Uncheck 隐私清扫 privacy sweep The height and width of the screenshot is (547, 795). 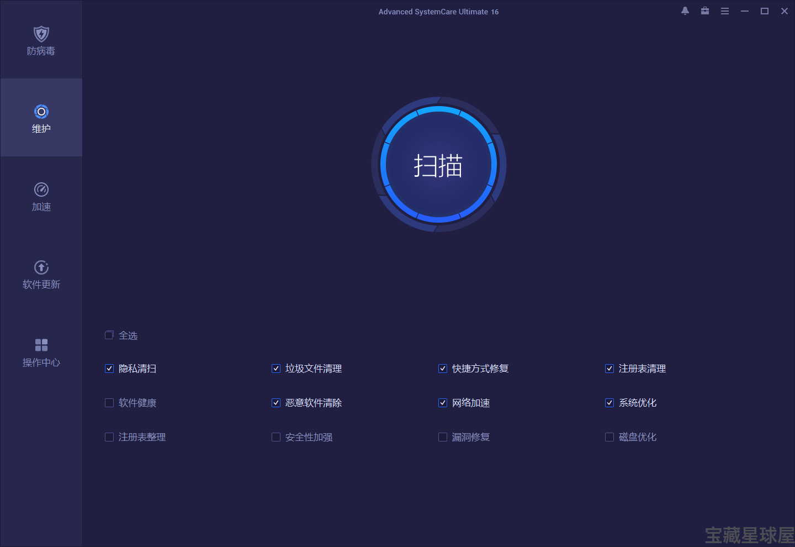[x=109, y=369]
